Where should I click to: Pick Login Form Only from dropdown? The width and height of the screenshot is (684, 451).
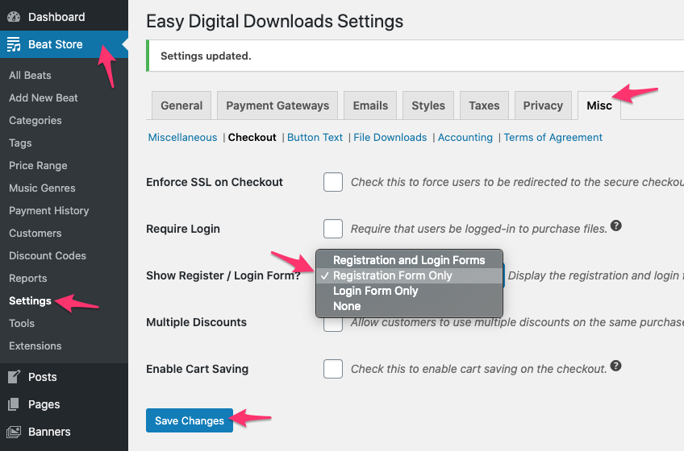[x=409, y=291]
